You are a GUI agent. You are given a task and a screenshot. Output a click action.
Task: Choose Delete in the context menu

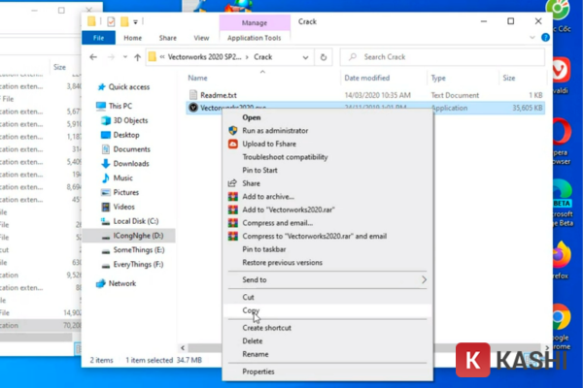[x=327, y=340]
